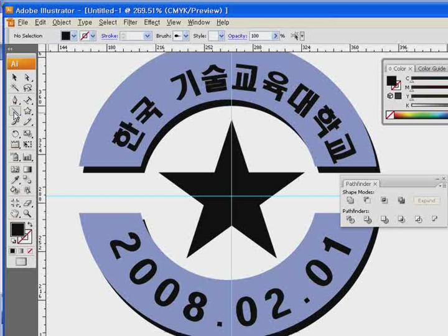The height and width of the screenshot is (336, 448).
Task: Select the Mesh tool
Action: [15, 169]
